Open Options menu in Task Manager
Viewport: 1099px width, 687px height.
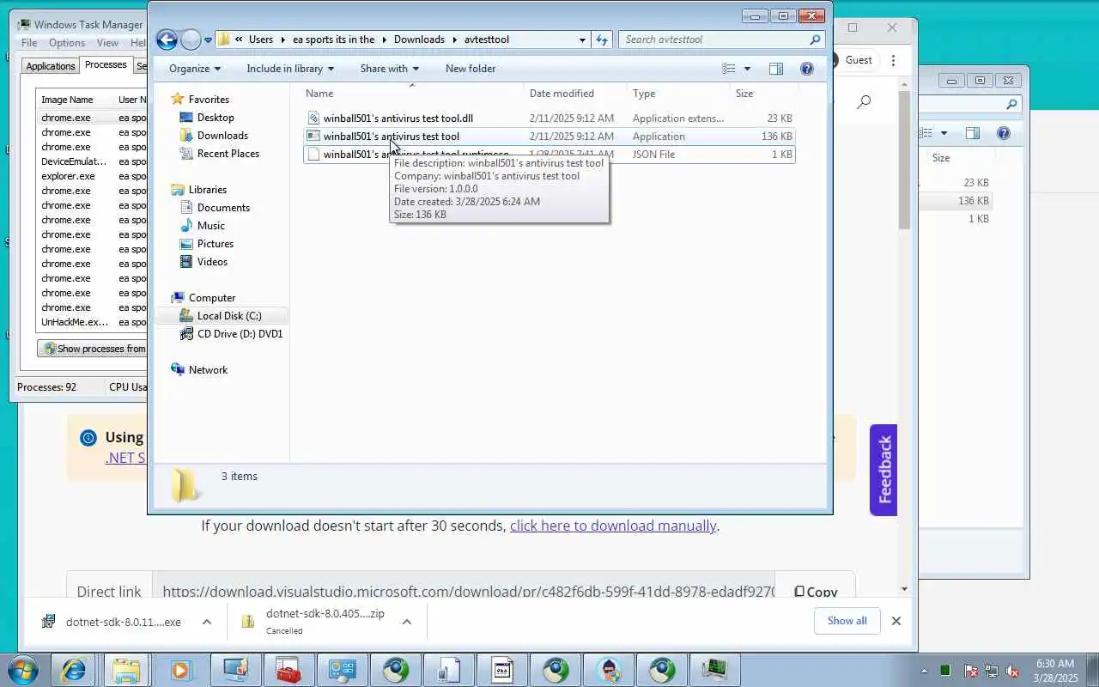[x=67, y=43]
